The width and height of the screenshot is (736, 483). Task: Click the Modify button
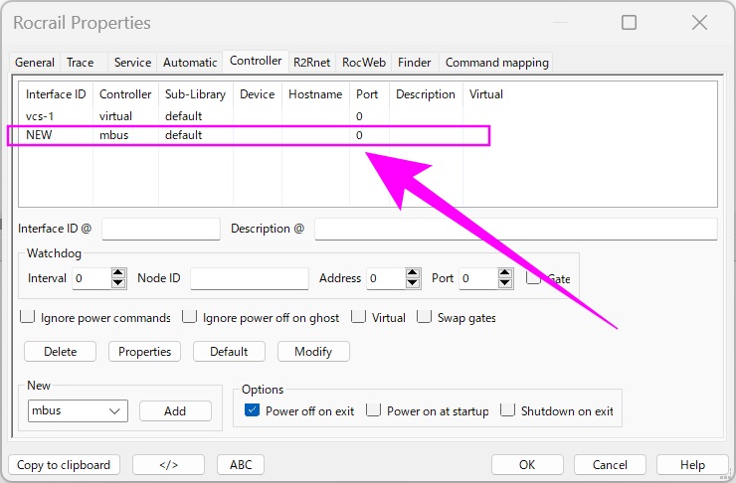click(x=313, y=352)
